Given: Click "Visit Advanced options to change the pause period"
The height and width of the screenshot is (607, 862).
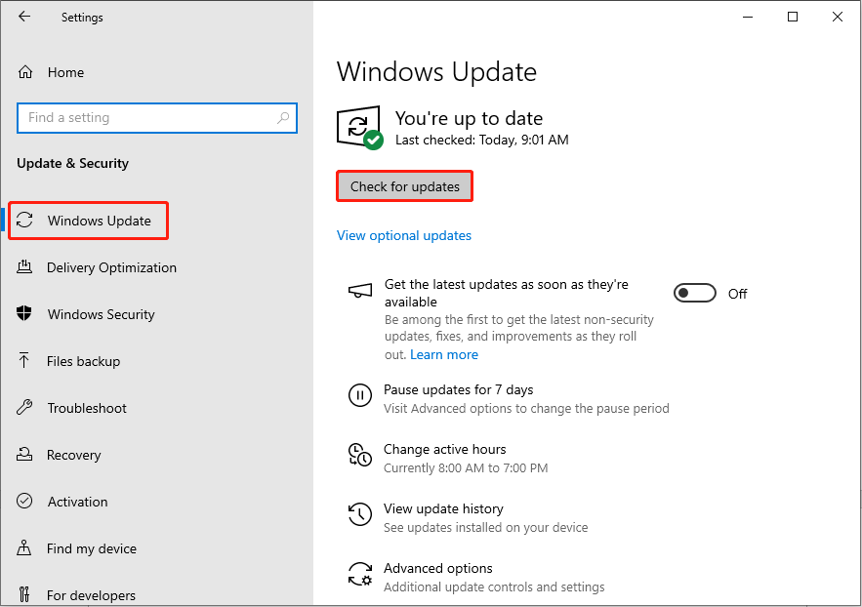Looking at the screenshot, I should 526,408.
